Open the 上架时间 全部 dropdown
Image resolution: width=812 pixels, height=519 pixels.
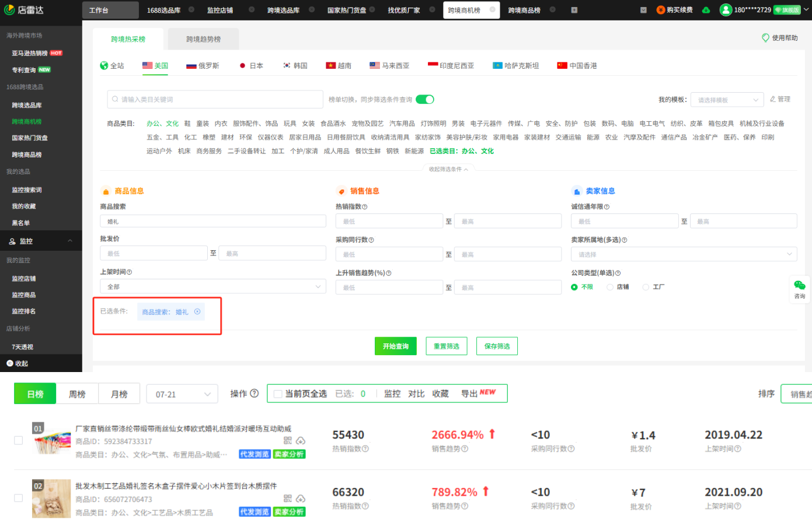pyautogui.click(x=213, y=286)
